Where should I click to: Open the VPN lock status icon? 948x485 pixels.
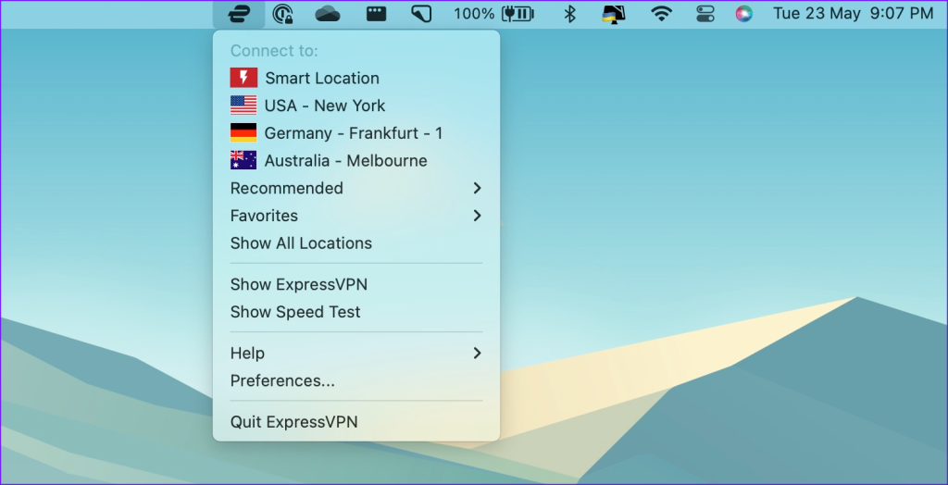click(x=282, y=14)
